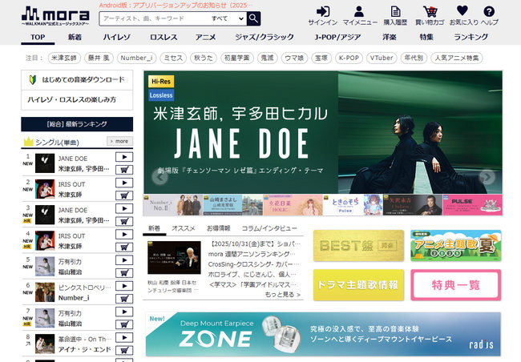Add rank 6 Number_i song to cart
The image size is (521, 362).
pos(124,299)
